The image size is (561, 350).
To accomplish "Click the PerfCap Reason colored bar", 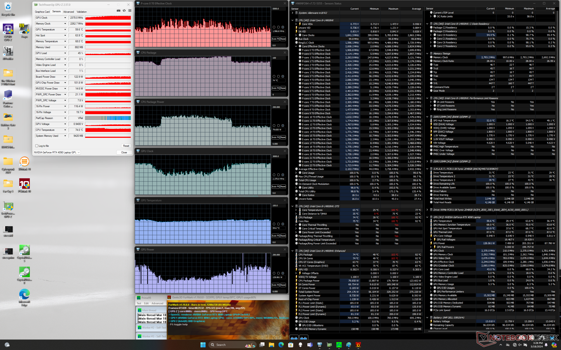I will point(108,118).
